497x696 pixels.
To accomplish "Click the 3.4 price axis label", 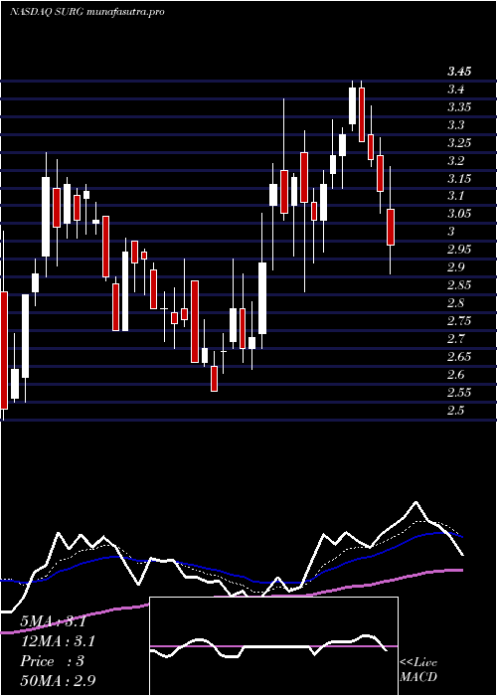I will [455, 89].
